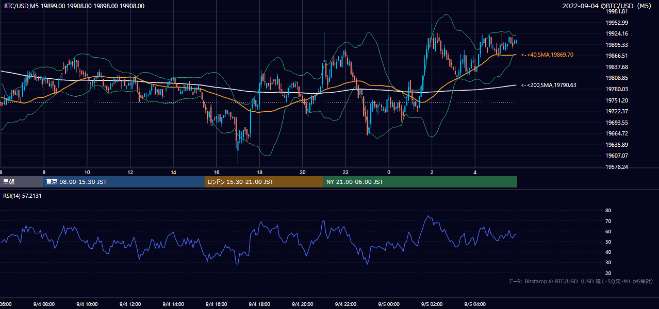Click hour label 22 on price chart axis
Viewport: 659px width, 309px height.
click(x=346, y=172)
